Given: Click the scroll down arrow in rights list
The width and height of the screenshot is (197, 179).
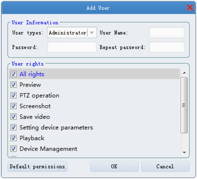Looking at the screenshot, I should (x=184, y=152).
